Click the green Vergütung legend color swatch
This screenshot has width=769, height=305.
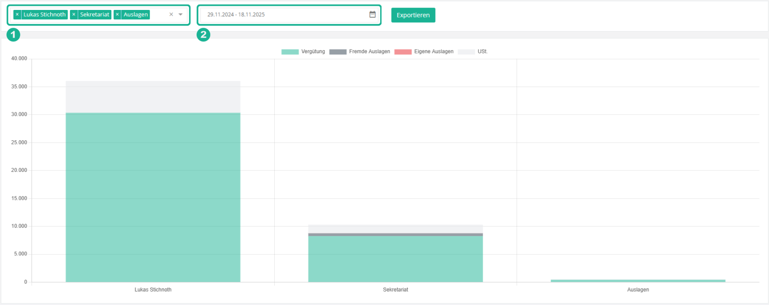[290, 52]
